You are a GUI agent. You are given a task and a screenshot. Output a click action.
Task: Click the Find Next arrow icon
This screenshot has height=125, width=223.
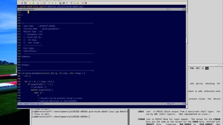52,3
